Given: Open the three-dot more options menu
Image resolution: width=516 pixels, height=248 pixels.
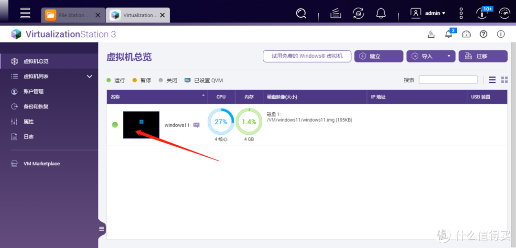Looking at the screenshot, I should tap(461, 13).
